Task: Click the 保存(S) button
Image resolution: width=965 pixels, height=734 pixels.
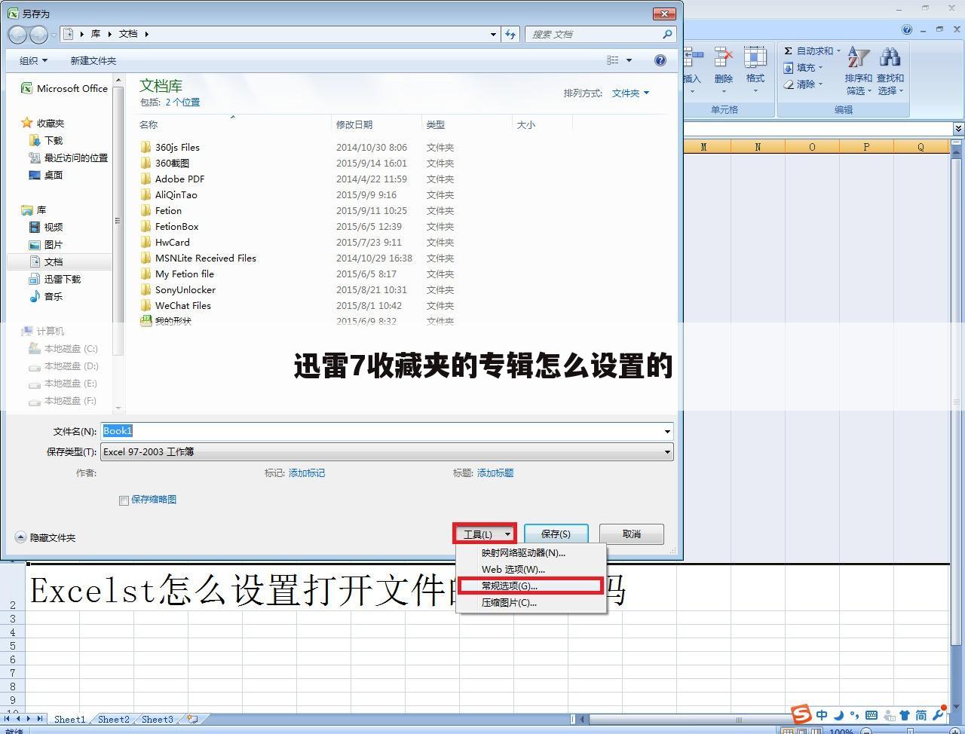Action: pyautogui.click(x=556, y=534)
